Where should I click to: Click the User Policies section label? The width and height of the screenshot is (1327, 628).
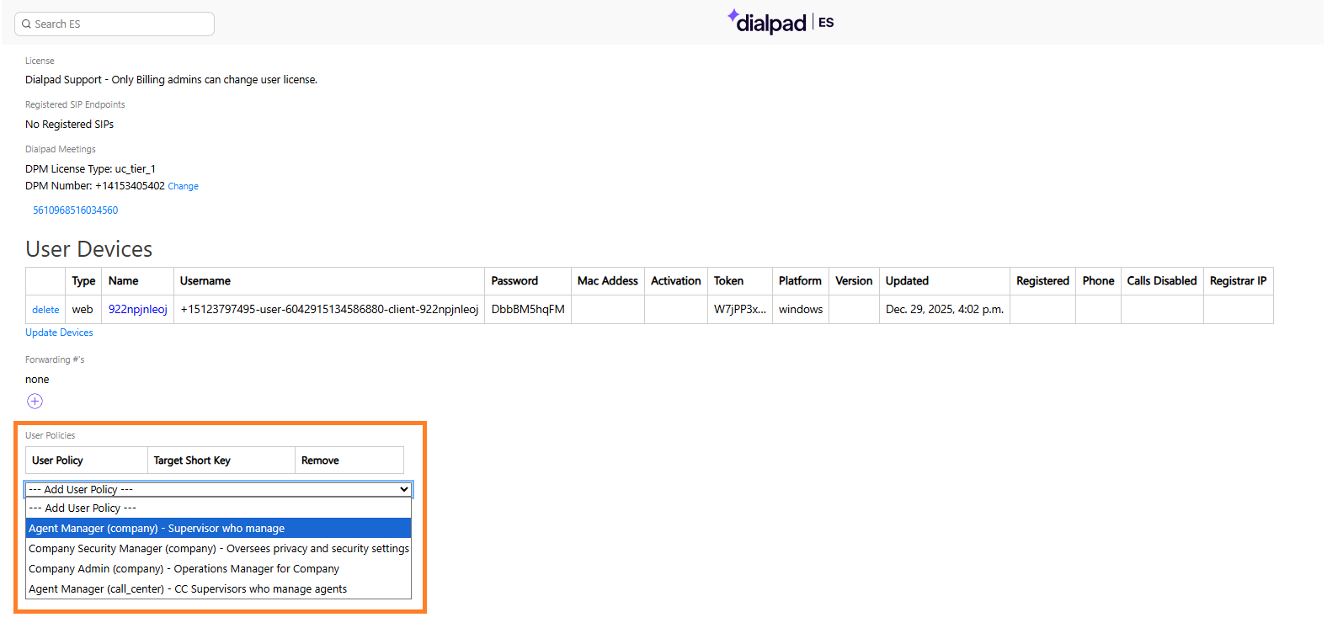[50, 436]
